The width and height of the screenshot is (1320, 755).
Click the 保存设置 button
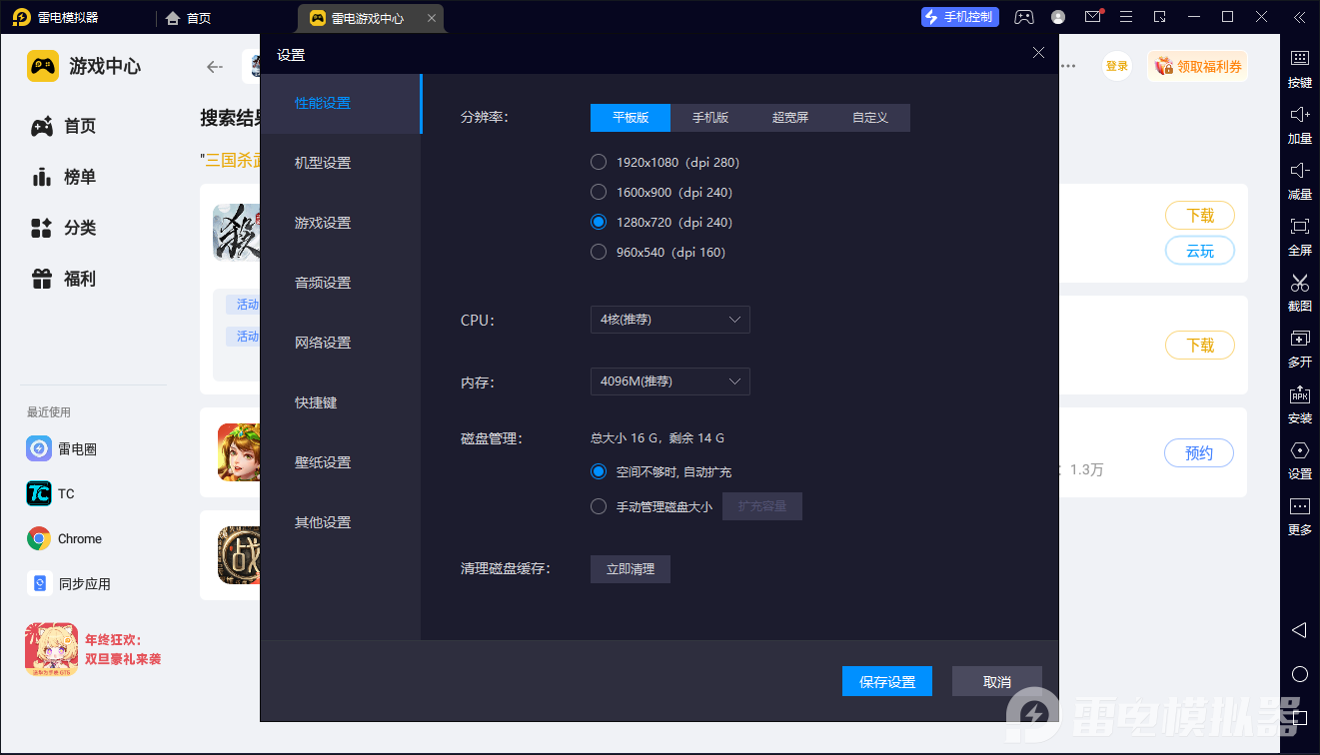[x=887, y=681]
